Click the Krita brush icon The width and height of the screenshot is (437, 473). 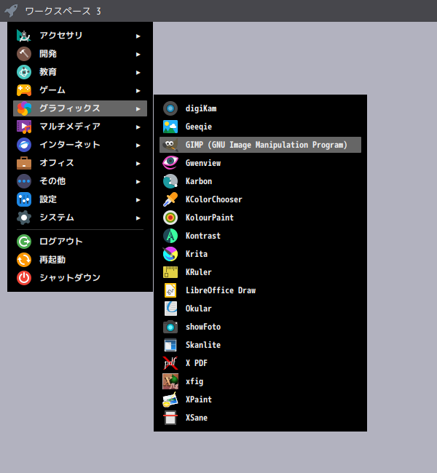(170, 254)
